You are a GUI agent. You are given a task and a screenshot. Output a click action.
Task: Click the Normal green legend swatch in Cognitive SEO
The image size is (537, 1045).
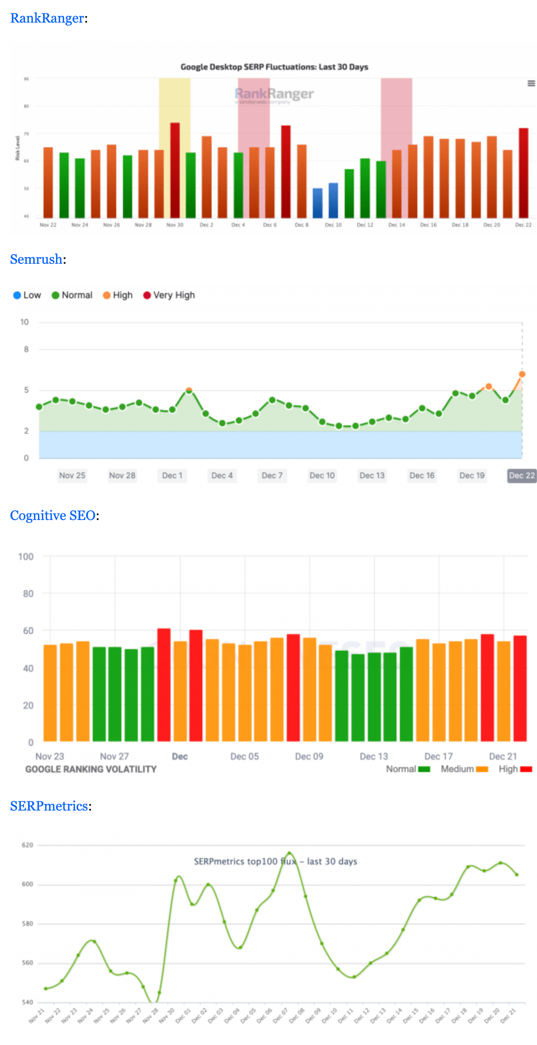[424, 769]
